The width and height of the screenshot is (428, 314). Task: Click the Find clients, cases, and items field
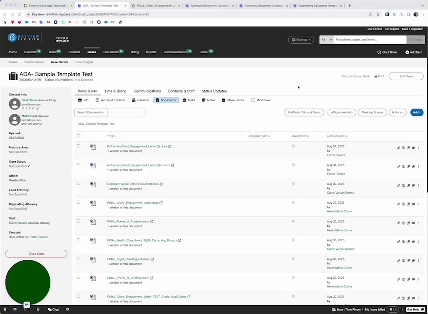click(x=369, y=40)
